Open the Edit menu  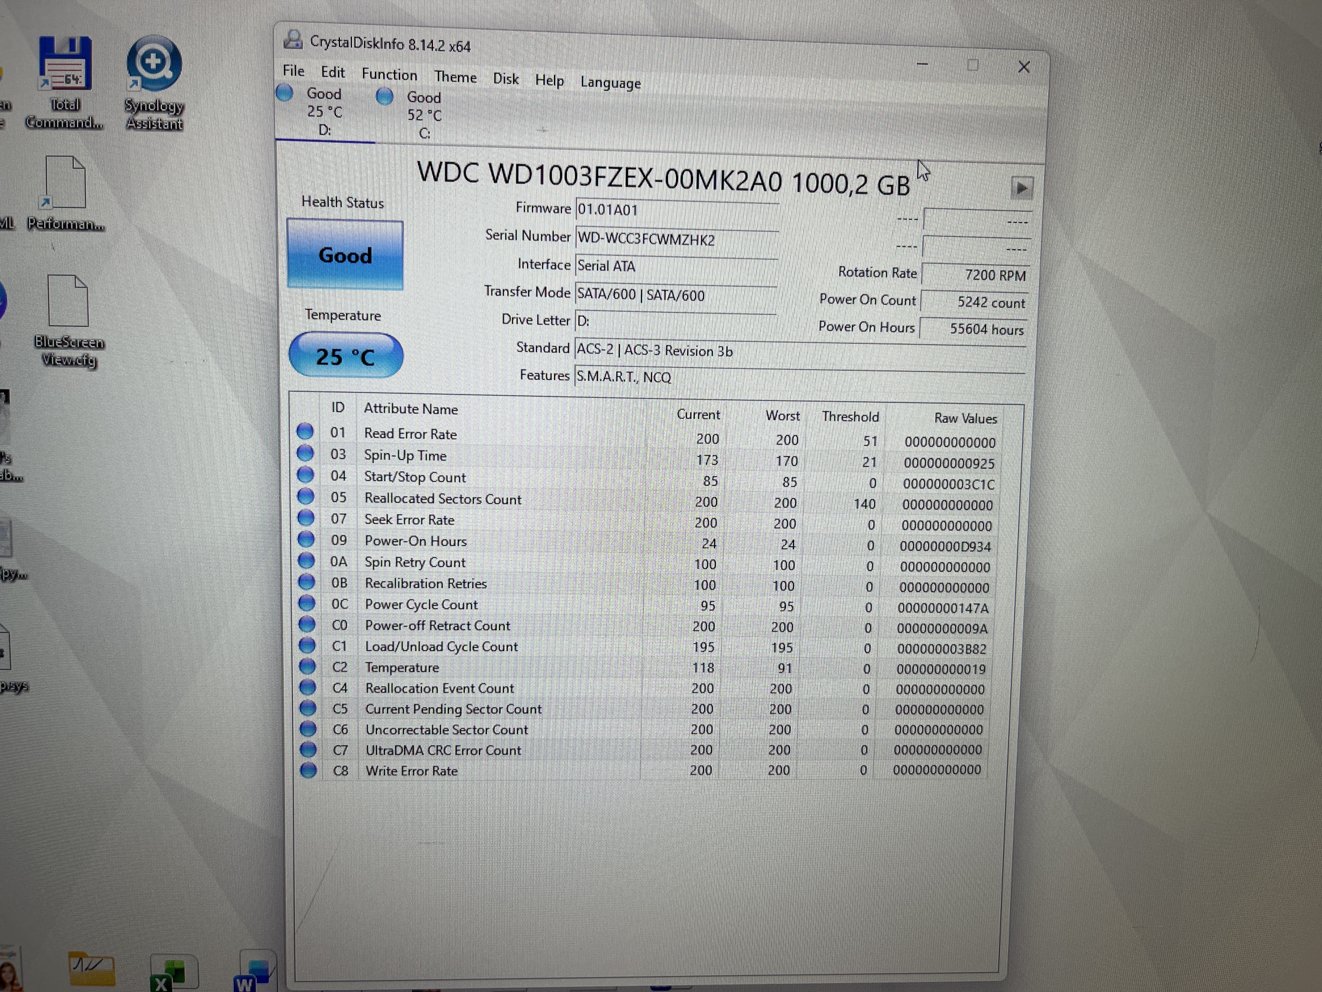tap(333, 72)
